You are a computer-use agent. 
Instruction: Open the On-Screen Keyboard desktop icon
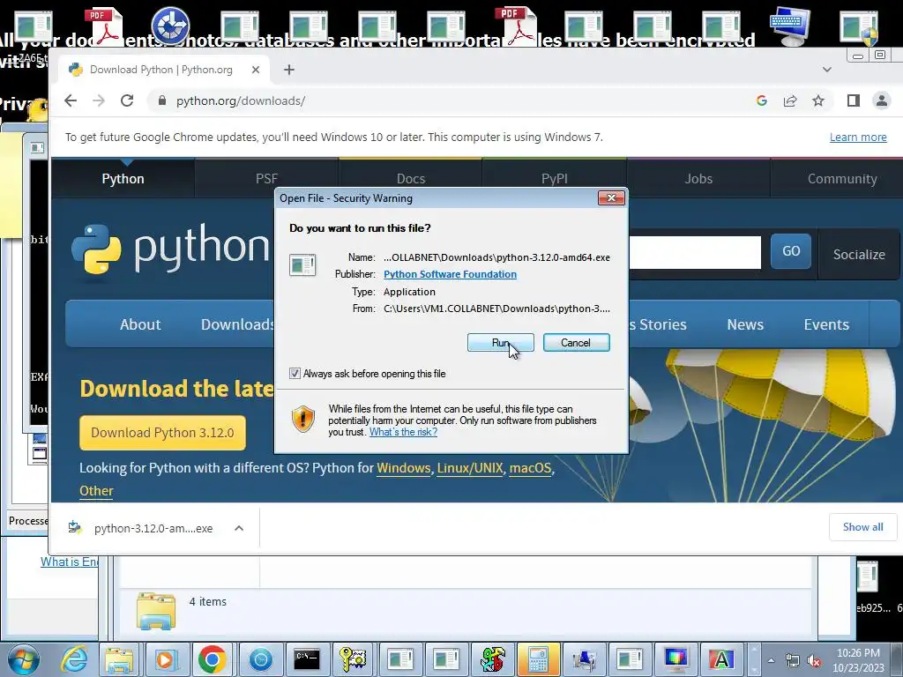pos(791,26)
